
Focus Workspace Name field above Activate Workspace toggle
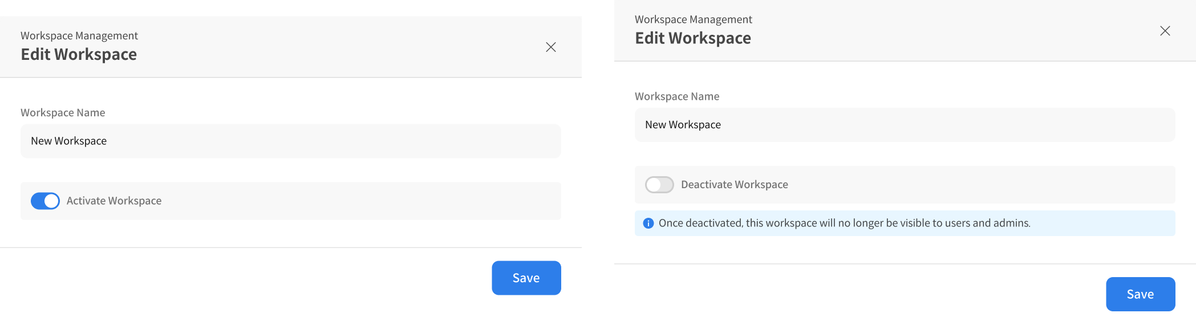click(x=291, y=141)
